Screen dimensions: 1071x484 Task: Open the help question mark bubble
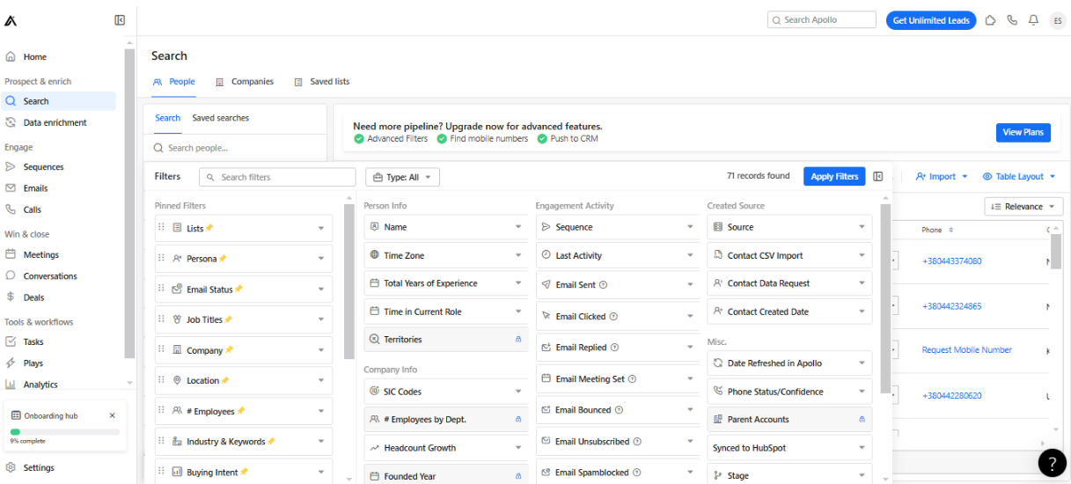[x=1052, y=463]
